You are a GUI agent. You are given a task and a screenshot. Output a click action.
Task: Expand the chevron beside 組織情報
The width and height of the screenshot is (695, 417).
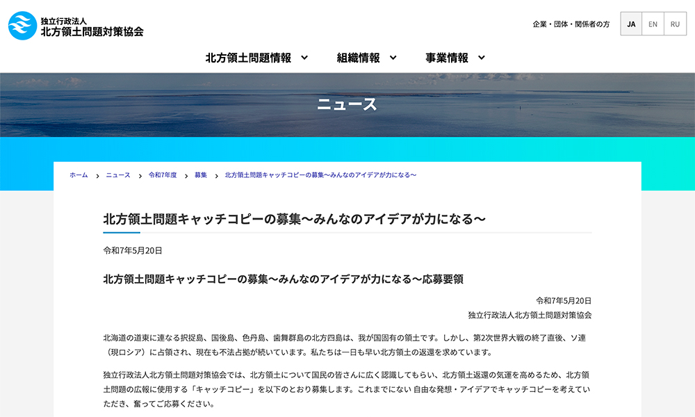[393, 58]
